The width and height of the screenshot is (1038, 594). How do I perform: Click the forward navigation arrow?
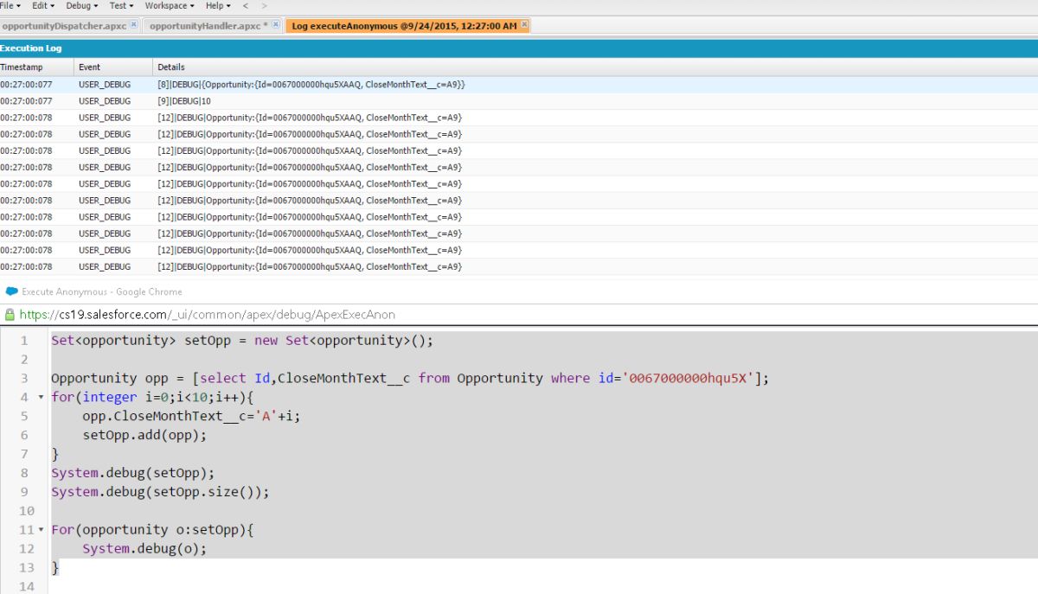(264, 5)
